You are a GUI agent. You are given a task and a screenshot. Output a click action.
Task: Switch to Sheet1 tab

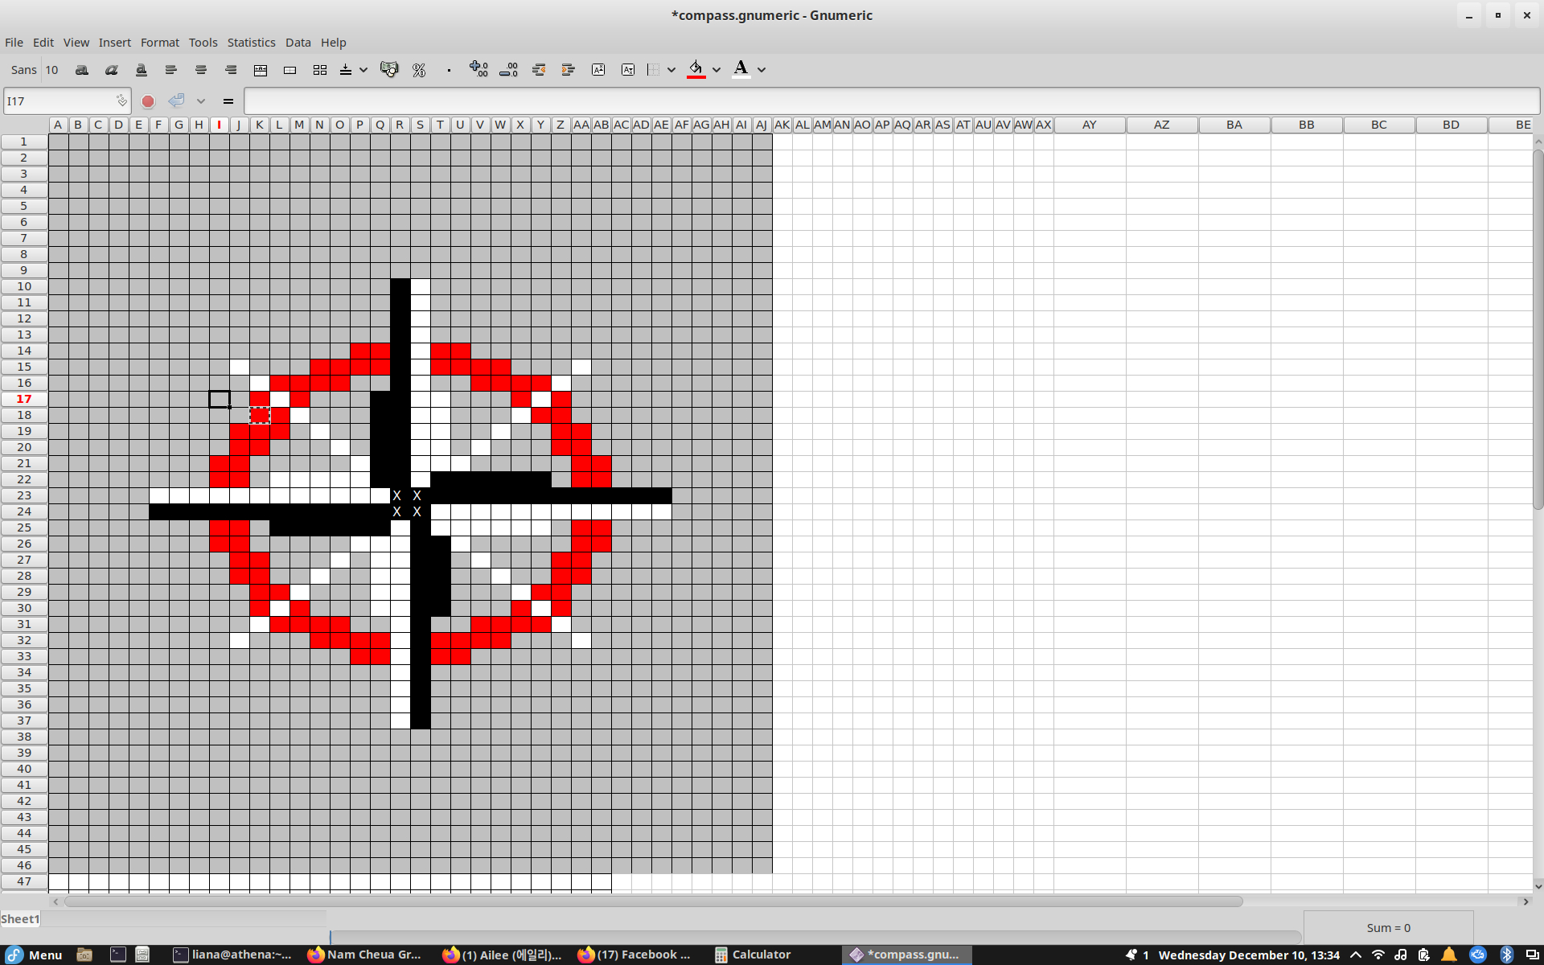point(20,918)
